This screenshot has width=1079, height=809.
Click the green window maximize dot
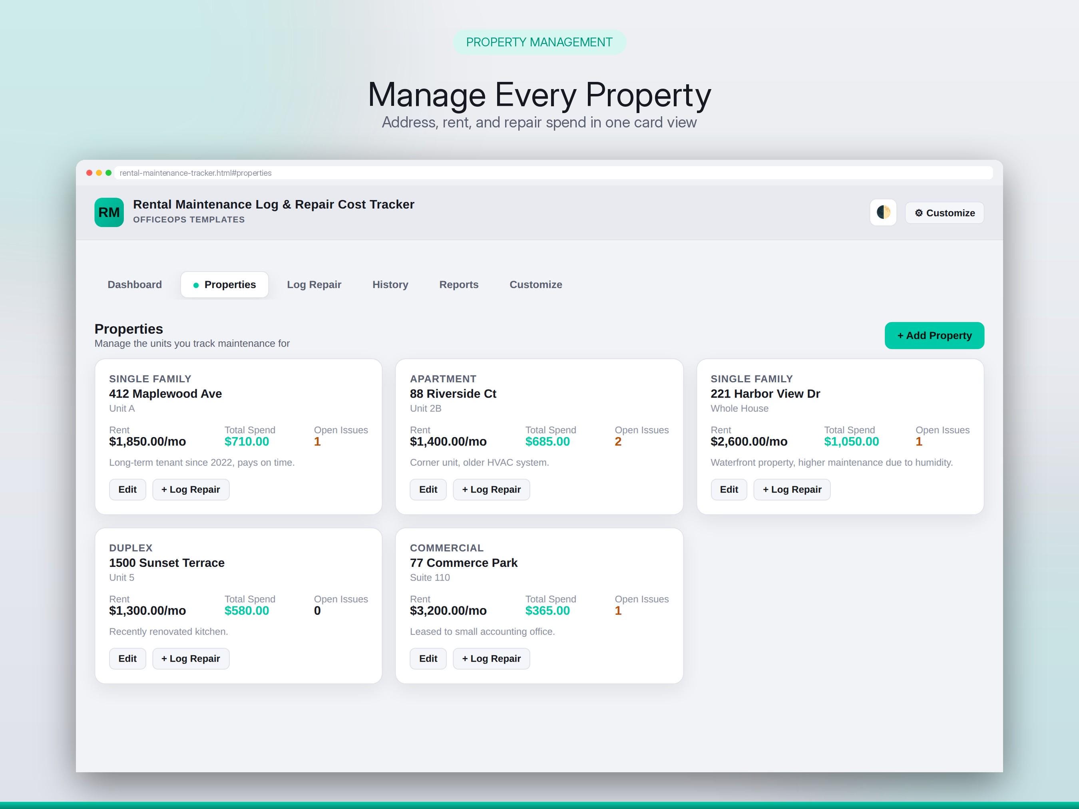[108, 173]
